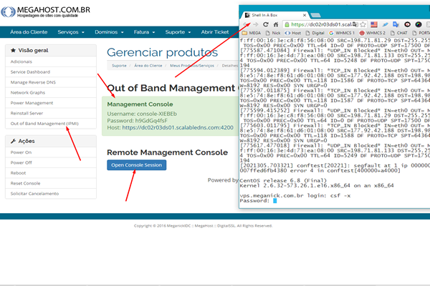Close the Shell In A Box tab
The height and width of the screenshot is (286, 430).
pos(305,15)
